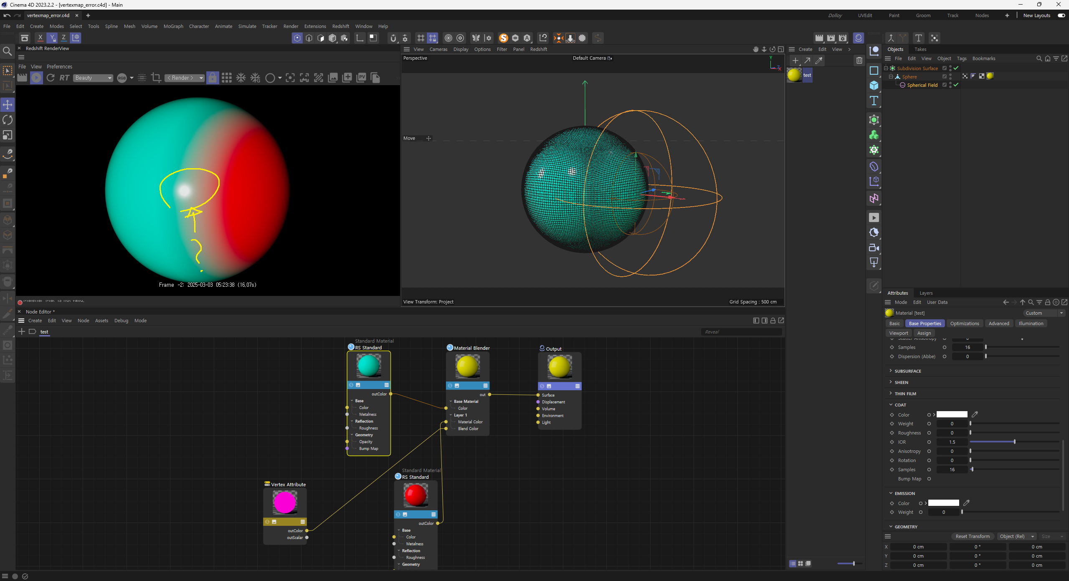
Task: Switch to the UVEdit layout
Action: [865, 15]
